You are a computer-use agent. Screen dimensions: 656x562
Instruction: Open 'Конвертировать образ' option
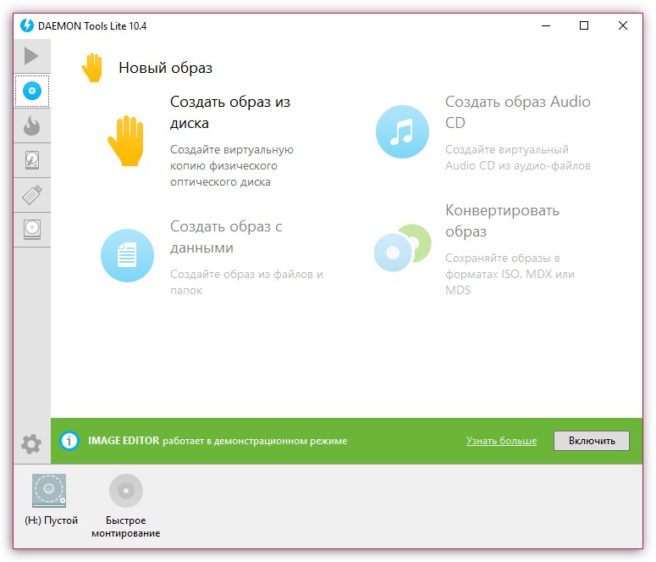tap(502, 220)
